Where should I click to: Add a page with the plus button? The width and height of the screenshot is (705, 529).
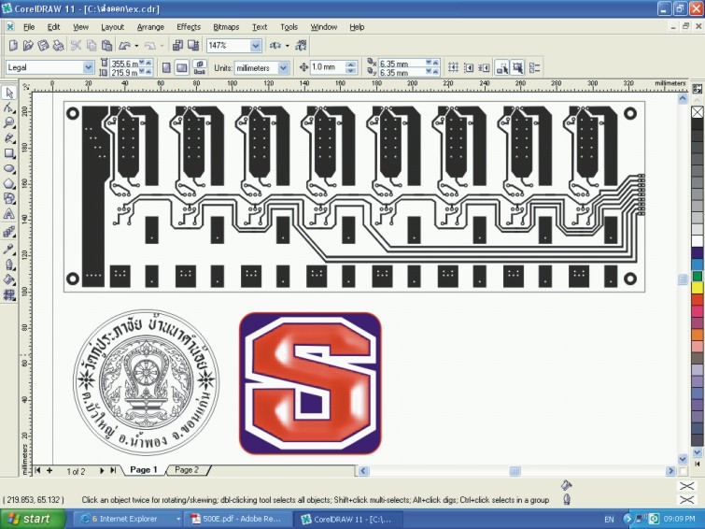tap(49, 470)
